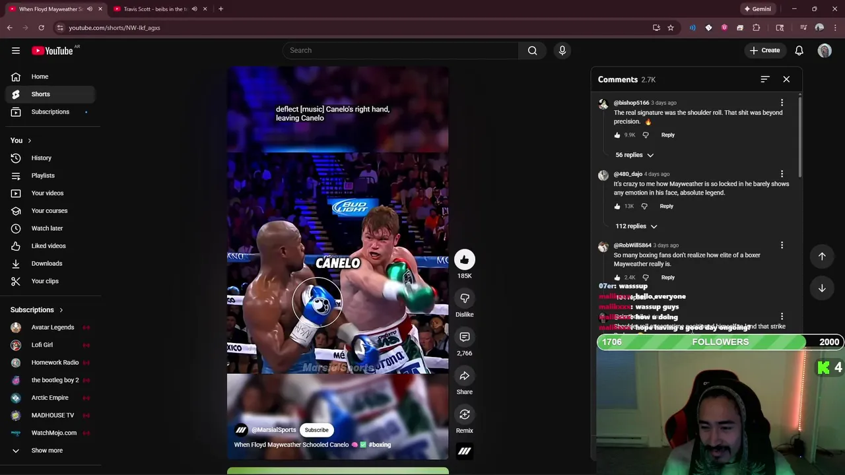This screenshot has height=475, width=845.
Task: Open Playlists in the sidebar
Action: [x=50, y=175]
